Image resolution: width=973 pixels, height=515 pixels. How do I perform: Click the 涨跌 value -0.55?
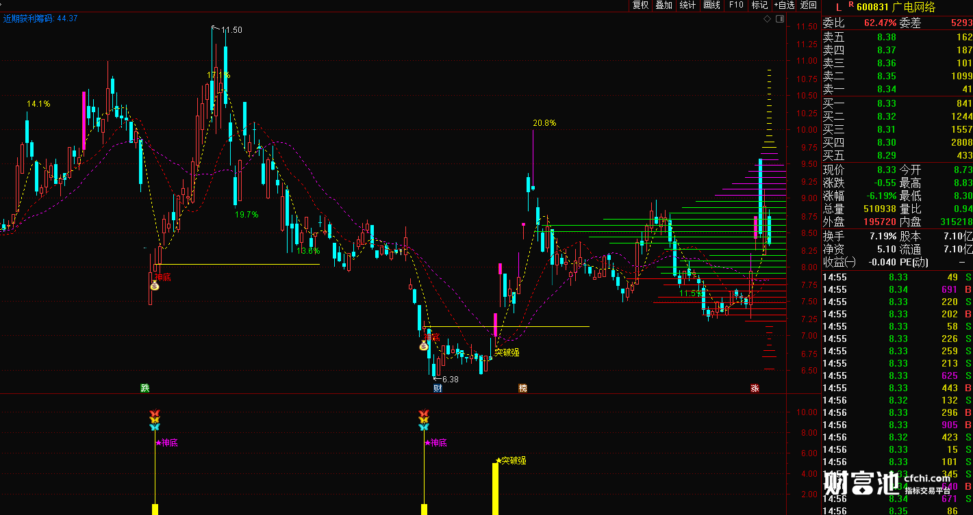885,183
